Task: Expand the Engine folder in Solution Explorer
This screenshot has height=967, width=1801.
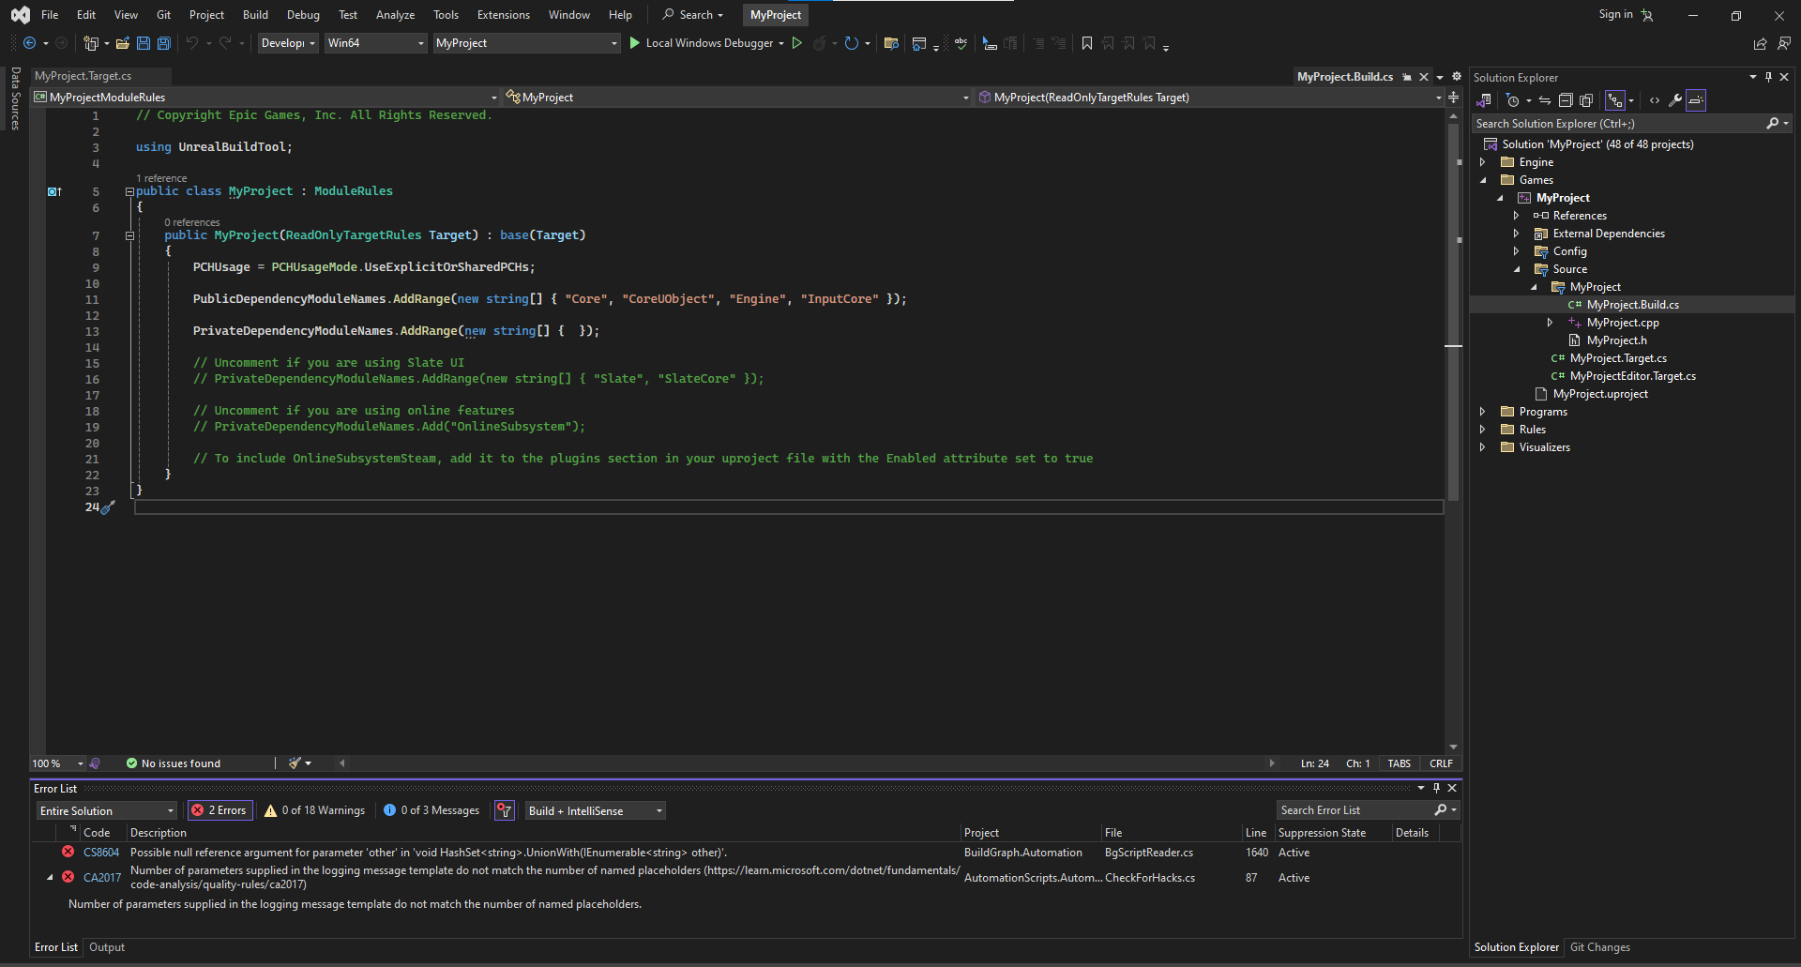Action: [1483, 162]
